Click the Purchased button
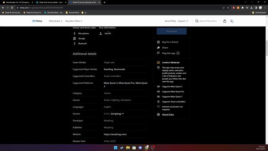268x151 pixels. pos(172,31)
